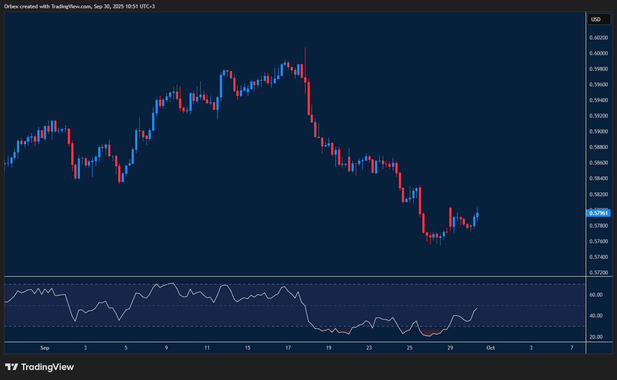Click the 0.60000 price axis label
Viewport: 617px width, 380px height.
point(598,53)
